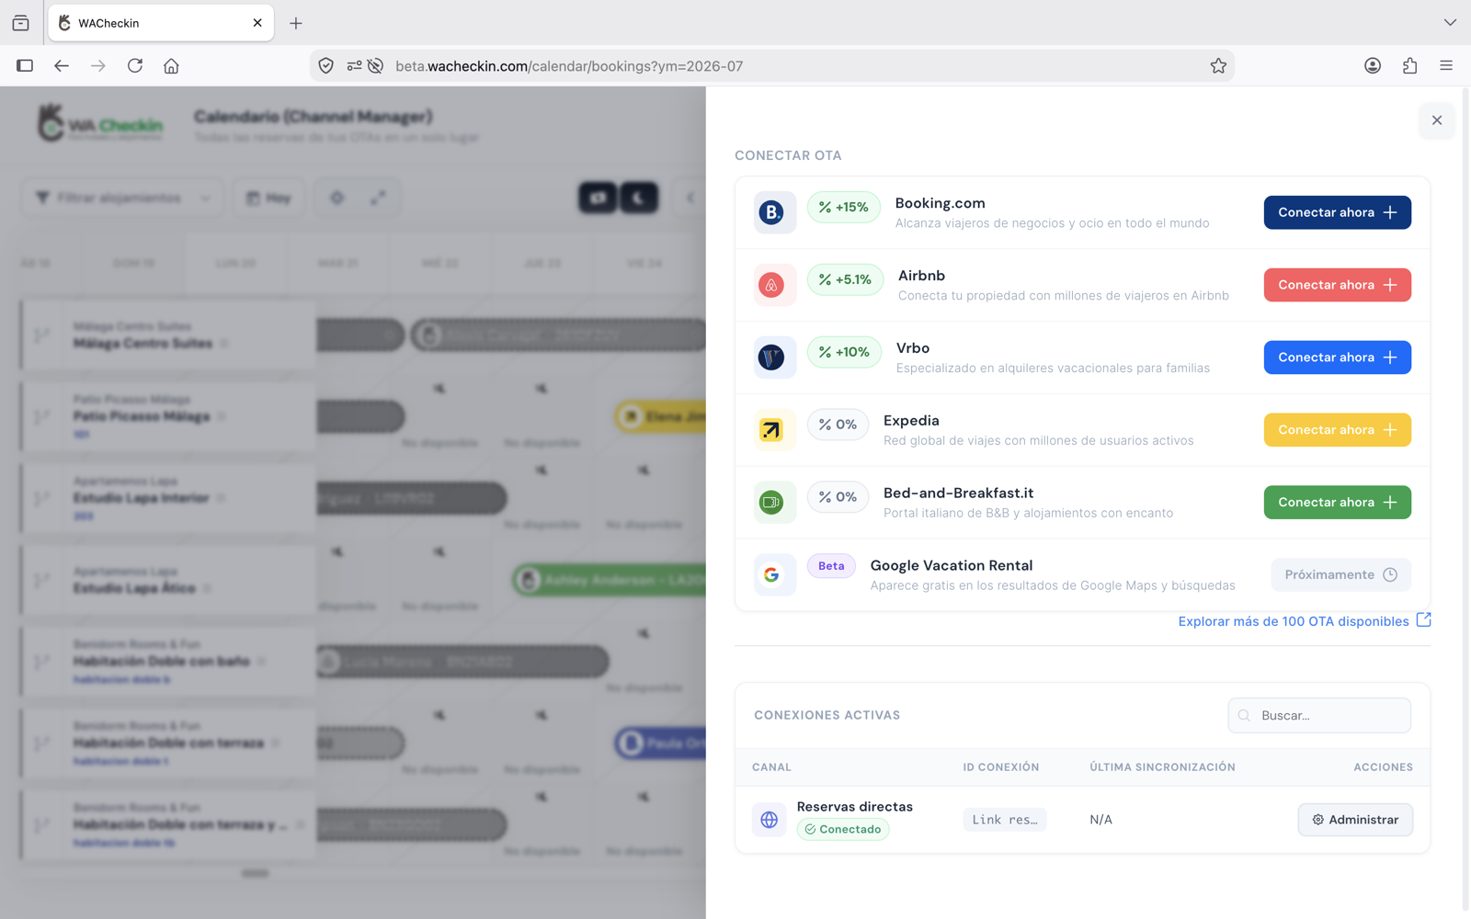Viewport: 1471px width, 919px height.
Task: Click the Airbnb logo icon
Action: click(x=775, y=285)
